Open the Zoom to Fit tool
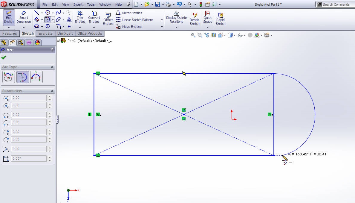Image resolution: width=355 pixels, height=203 pixels. [x=193, y=35]
